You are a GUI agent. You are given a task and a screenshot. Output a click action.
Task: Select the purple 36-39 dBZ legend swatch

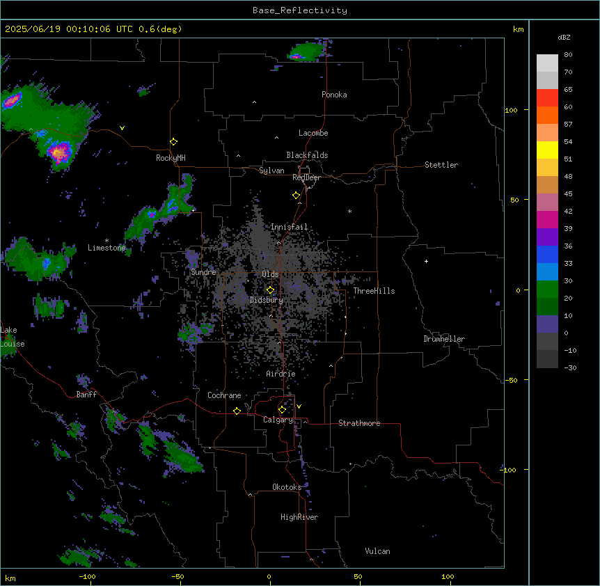point(547,237)
